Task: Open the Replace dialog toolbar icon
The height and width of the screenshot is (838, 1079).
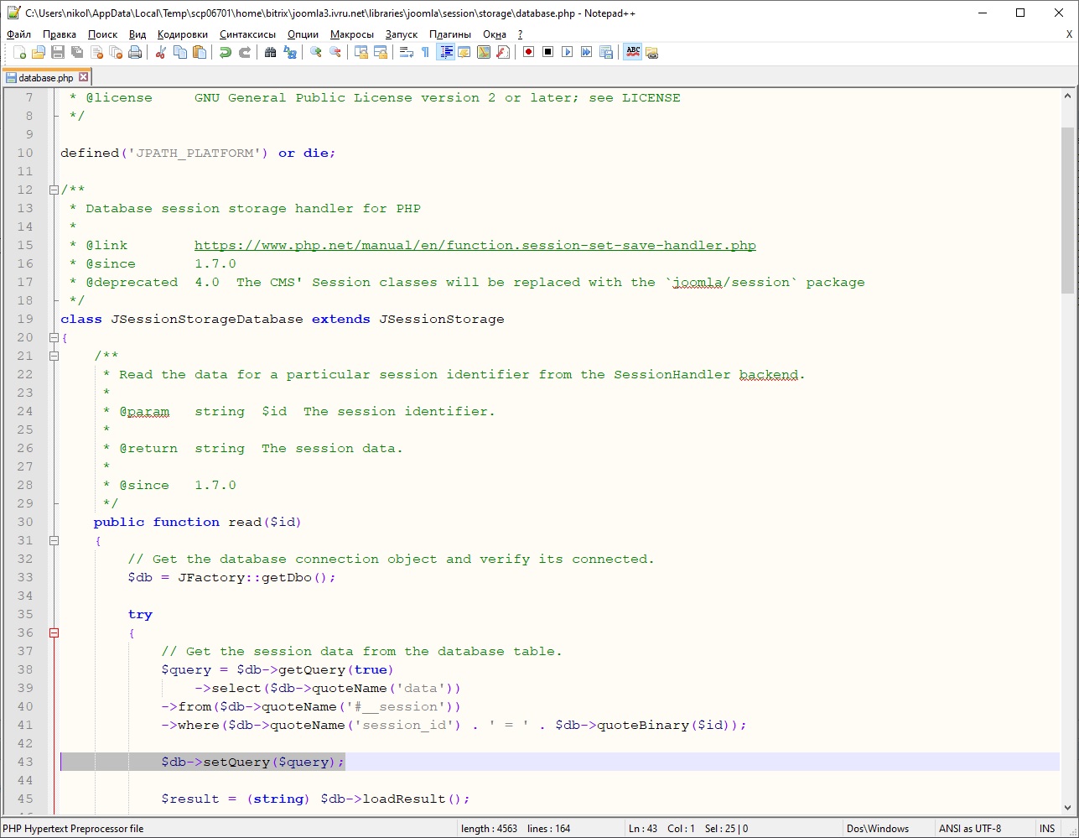Action: pos(290,52)
